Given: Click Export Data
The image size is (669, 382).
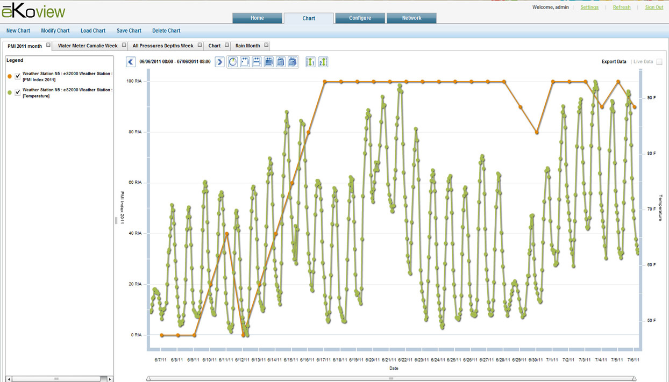Looking at the screenshot, I should [x=614, y=62].
